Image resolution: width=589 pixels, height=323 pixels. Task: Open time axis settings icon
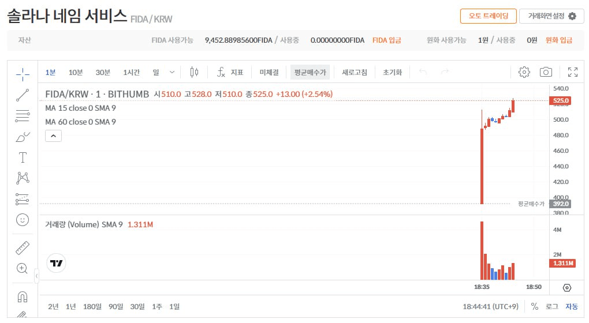tap(567, 287)
